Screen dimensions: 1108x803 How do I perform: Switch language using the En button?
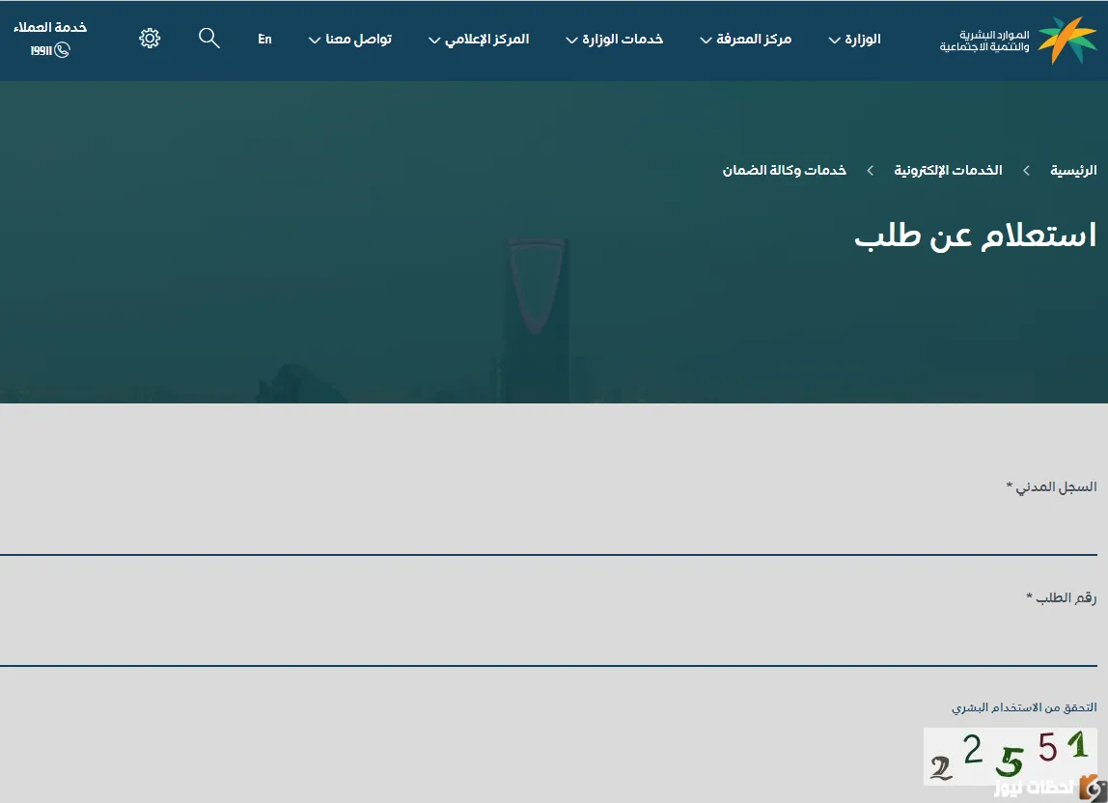coord(264,40)
